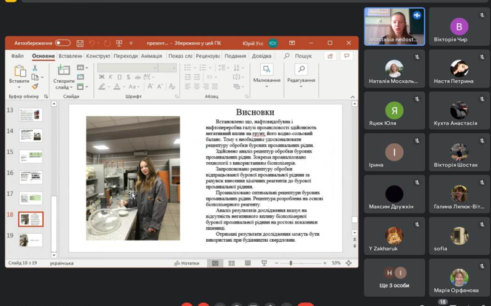The height and width of the screenshot is (306, 491).
Task: Click the Вставити paste button
Action: (20, 76)
